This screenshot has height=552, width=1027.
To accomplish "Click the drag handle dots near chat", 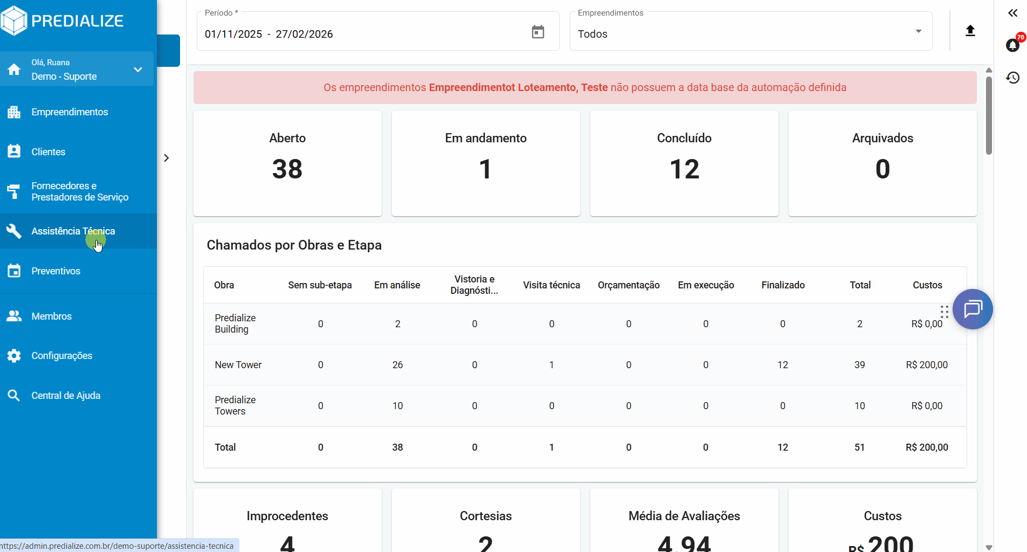I will 944,312.
